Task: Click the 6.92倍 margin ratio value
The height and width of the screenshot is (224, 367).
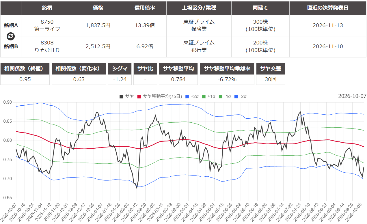Action: tap(145, 46)
